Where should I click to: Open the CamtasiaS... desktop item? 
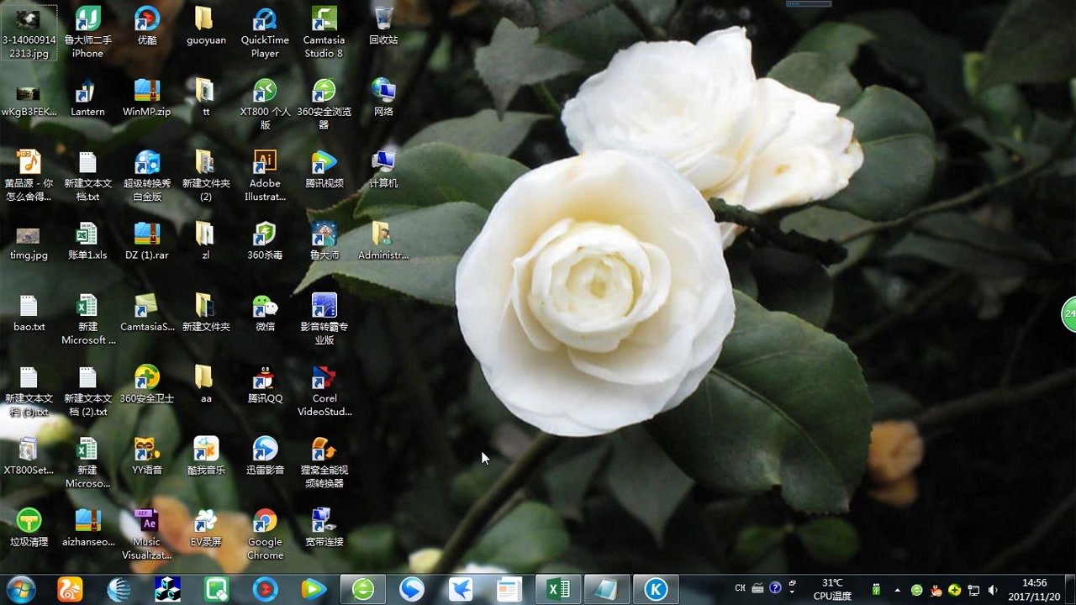[x=147, y=313]
